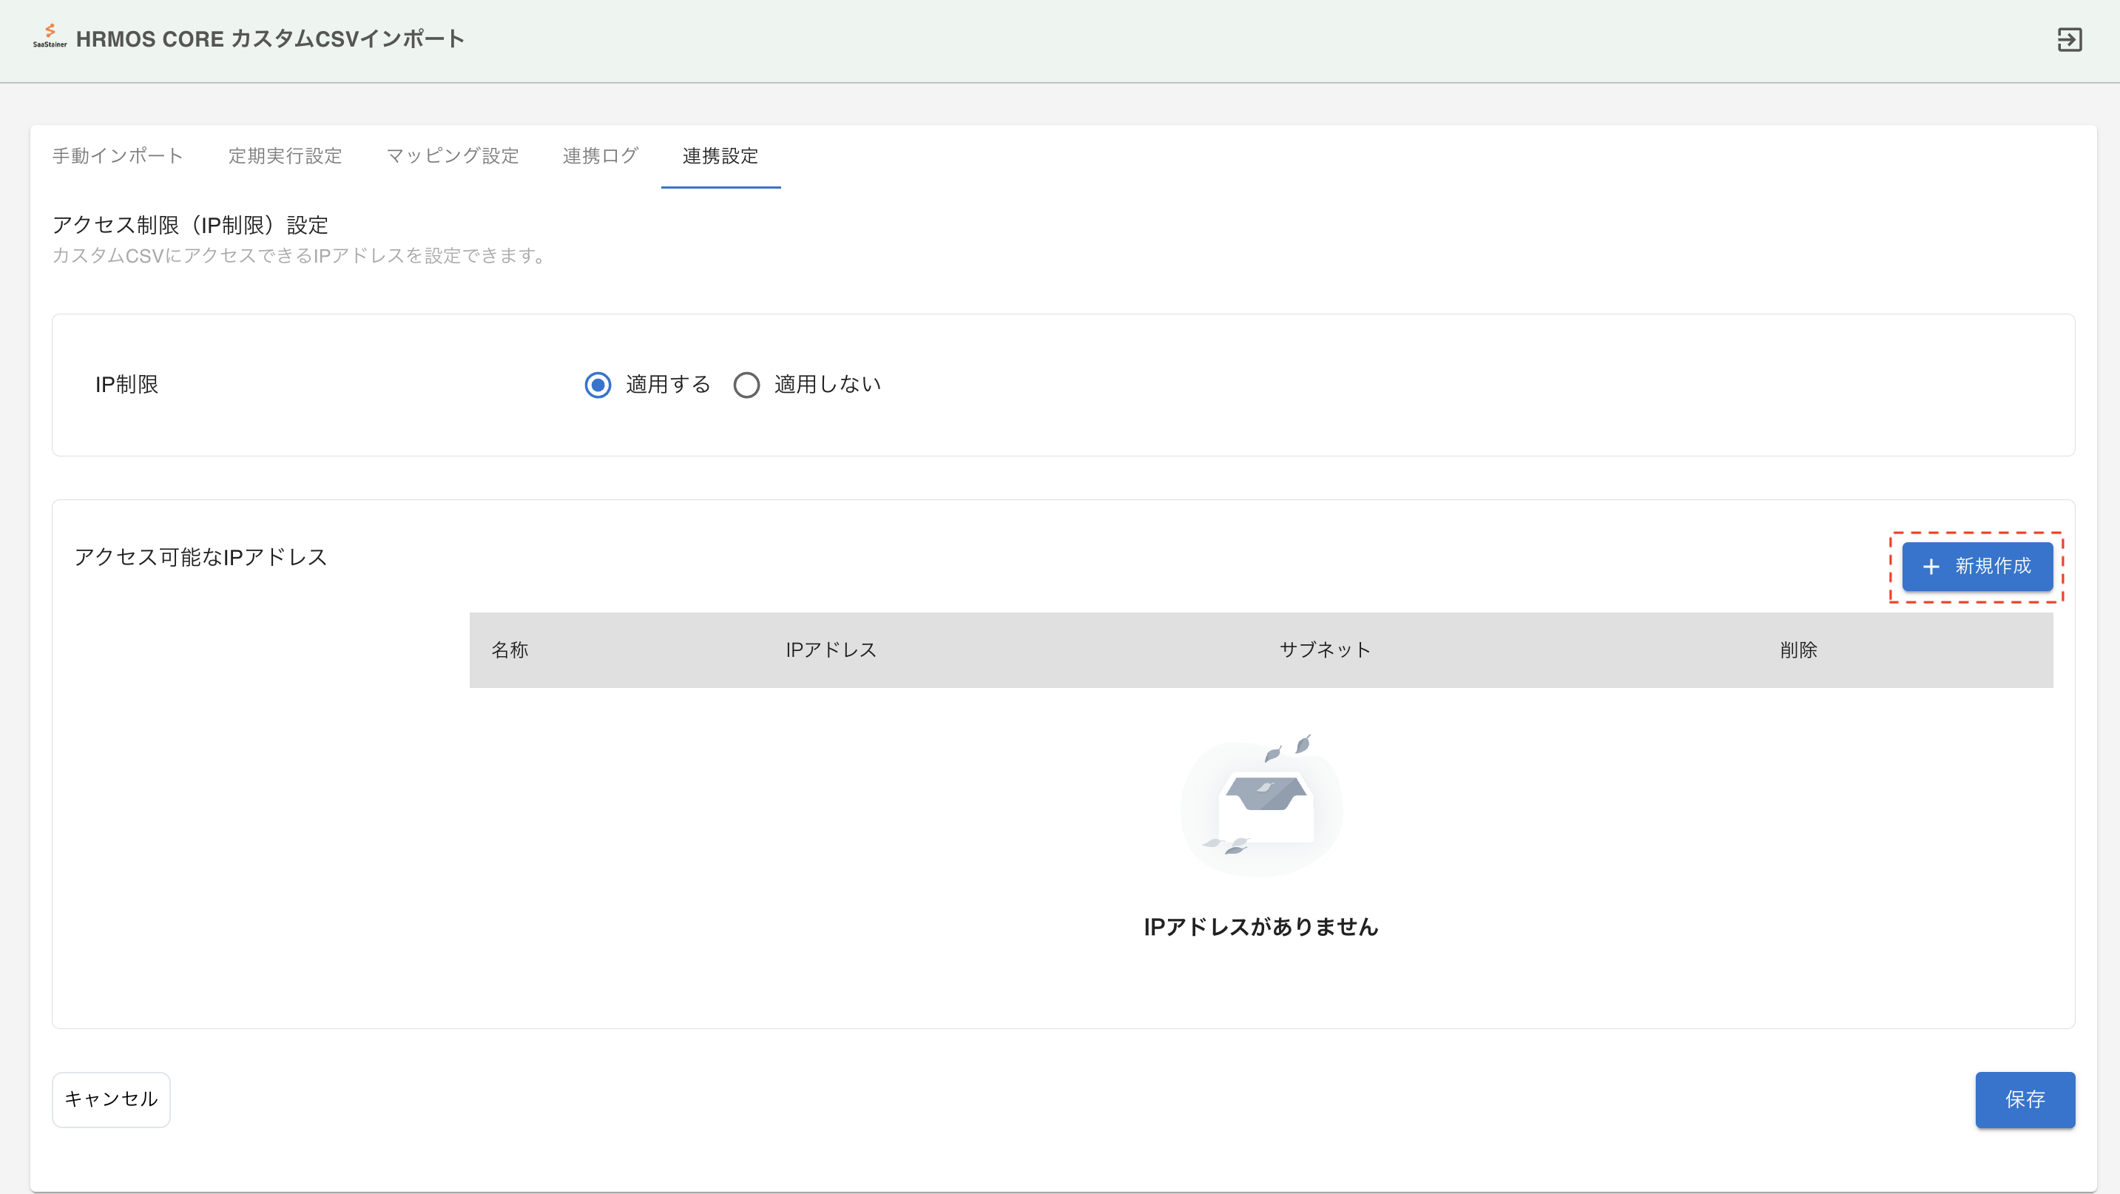
Task: Click the IPアドレス column header
Action: (x=831, y=650)
